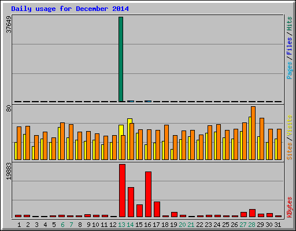Click the "Pages / Files / Hits" legend label
296x231 pixels.
pos(289,48)
